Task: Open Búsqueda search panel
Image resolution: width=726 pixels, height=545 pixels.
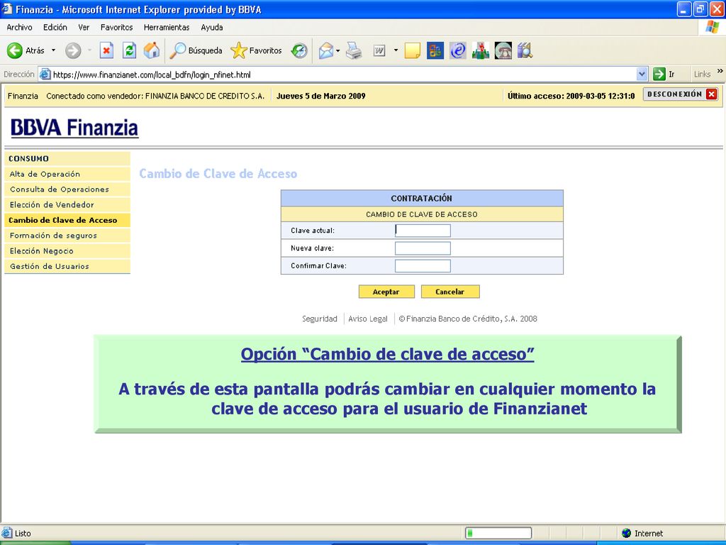Action: click(x=196, y=50)
